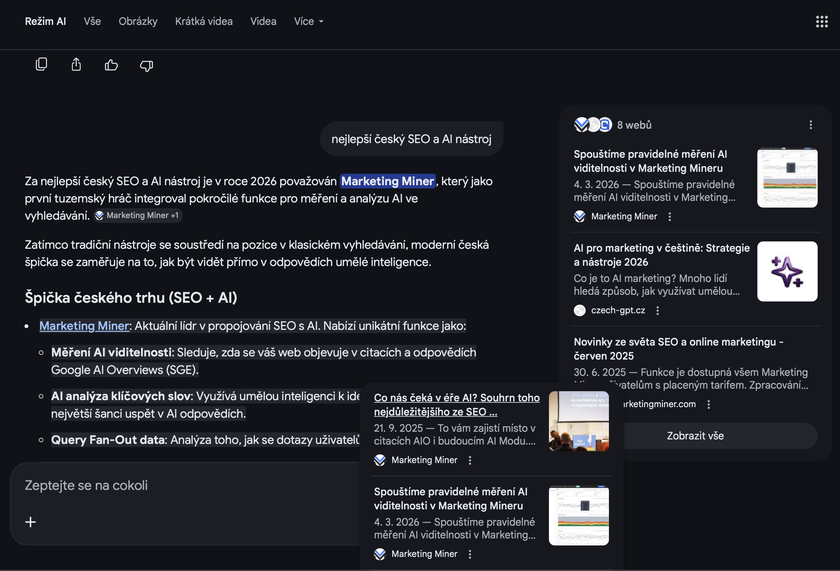This screenshot has height=571, width=840.
Task: Open three-dot menu next to 8 webů
Action: [x=811, y=125]
